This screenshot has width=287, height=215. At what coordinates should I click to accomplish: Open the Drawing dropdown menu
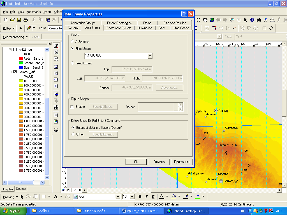click(x=10, y=197)
